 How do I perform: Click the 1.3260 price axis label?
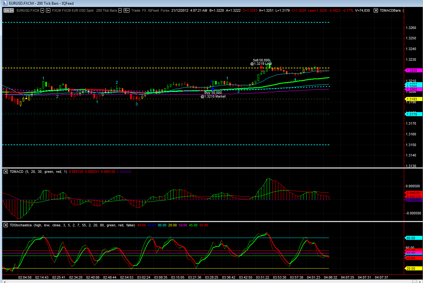tap(411, 28)
